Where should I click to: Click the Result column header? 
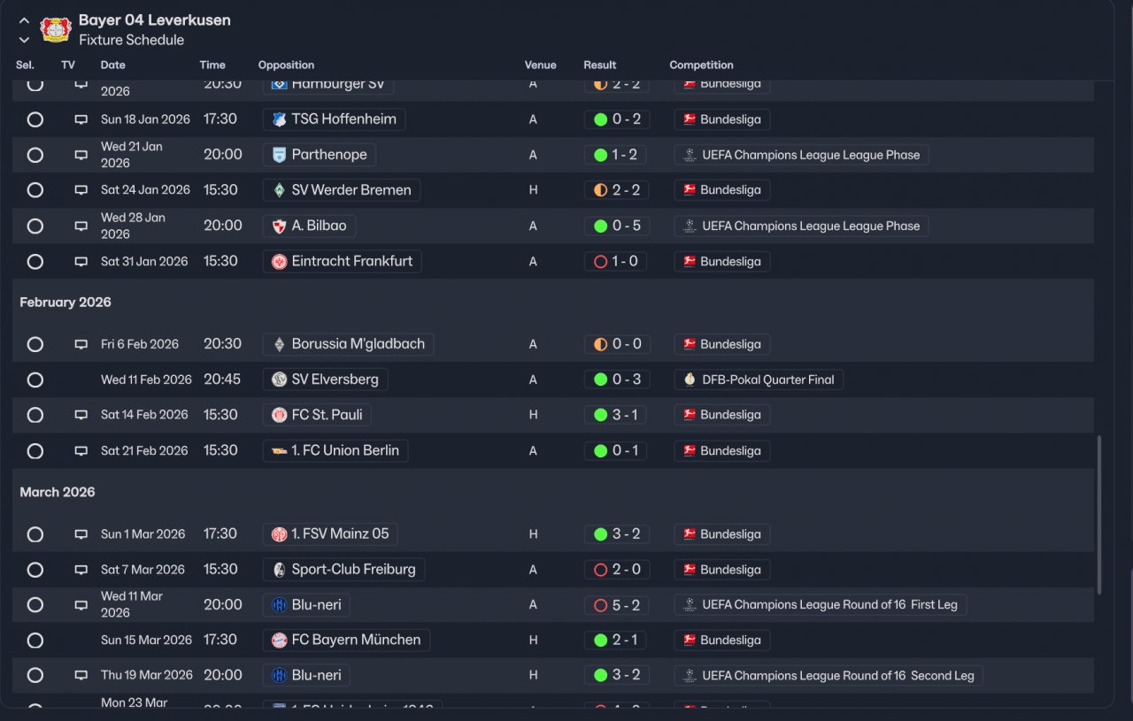[x=600, y=65]
